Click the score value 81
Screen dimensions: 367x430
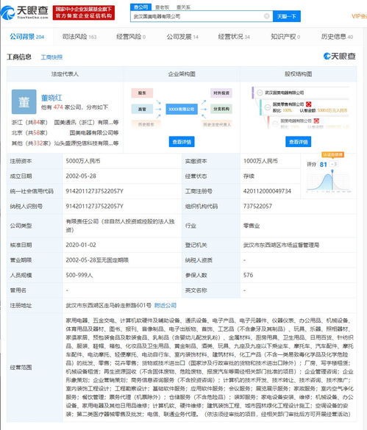[324, 164]
